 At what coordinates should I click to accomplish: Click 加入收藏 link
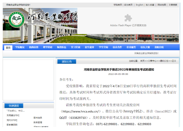150,5
